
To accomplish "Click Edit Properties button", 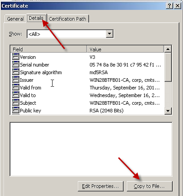I will pyautogui.click(x=100, y=186).
